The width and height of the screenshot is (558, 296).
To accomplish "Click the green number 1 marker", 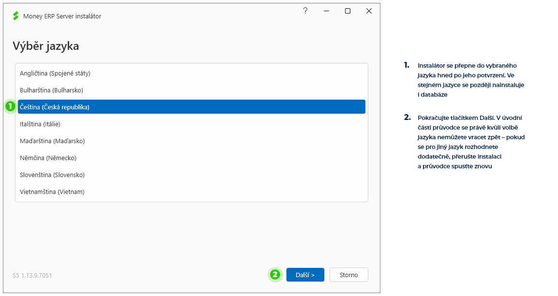I will point(10,106).
